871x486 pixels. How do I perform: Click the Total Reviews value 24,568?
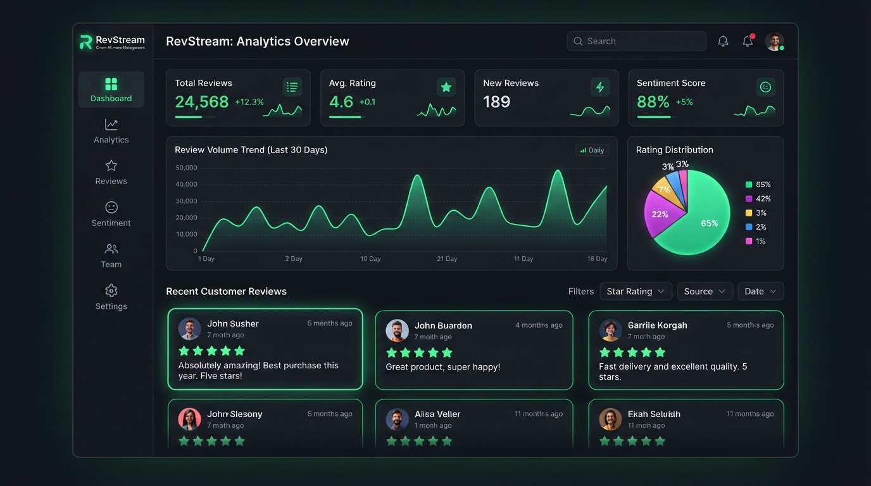tap(202, 102)
